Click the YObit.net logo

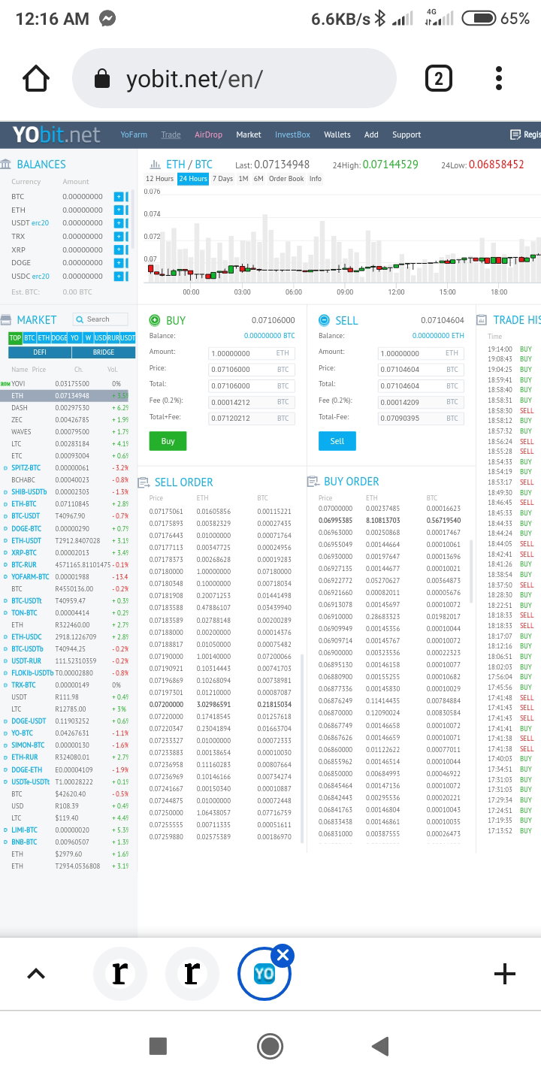click(x=56, y=134)
